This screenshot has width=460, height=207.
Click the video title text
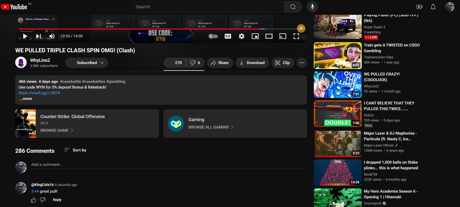point(75,50)
